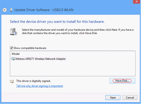The width and height of the screenshot is (141, 104).
Task: Click the Model column header
Action: pyautogui.click(x=16, y=54)
